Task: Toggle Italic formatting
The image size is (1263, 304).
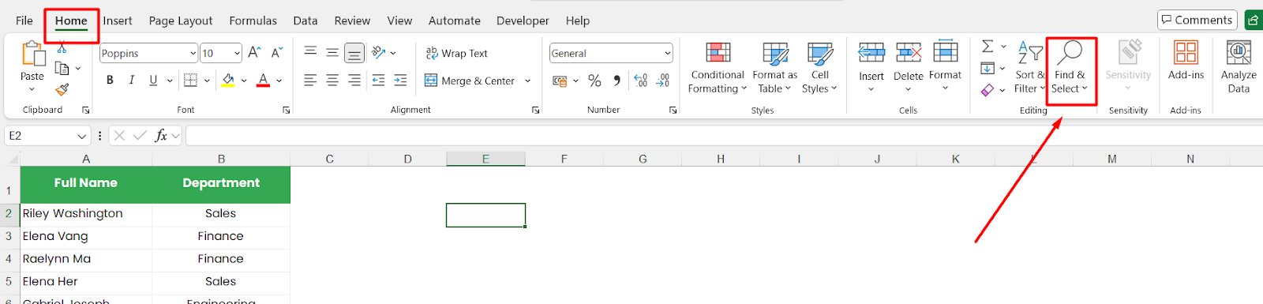Action: tap(132, 80)
